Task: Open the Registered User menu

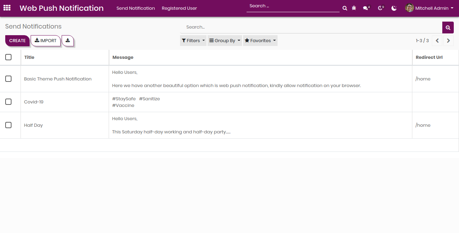Action: pos(179,8)
